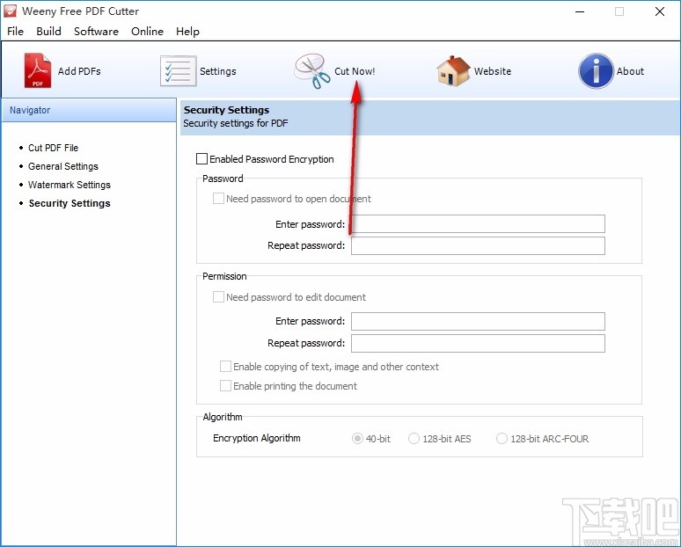Click the Website toolbar label
The image size is (681, 547).
(x=493, y=71)
